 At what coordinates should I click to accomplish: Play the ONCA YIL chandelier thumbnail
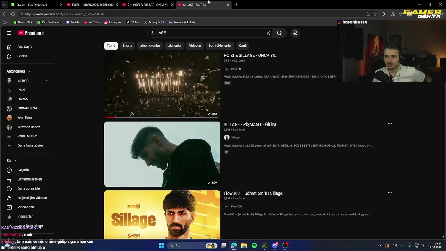click(162, 85)
